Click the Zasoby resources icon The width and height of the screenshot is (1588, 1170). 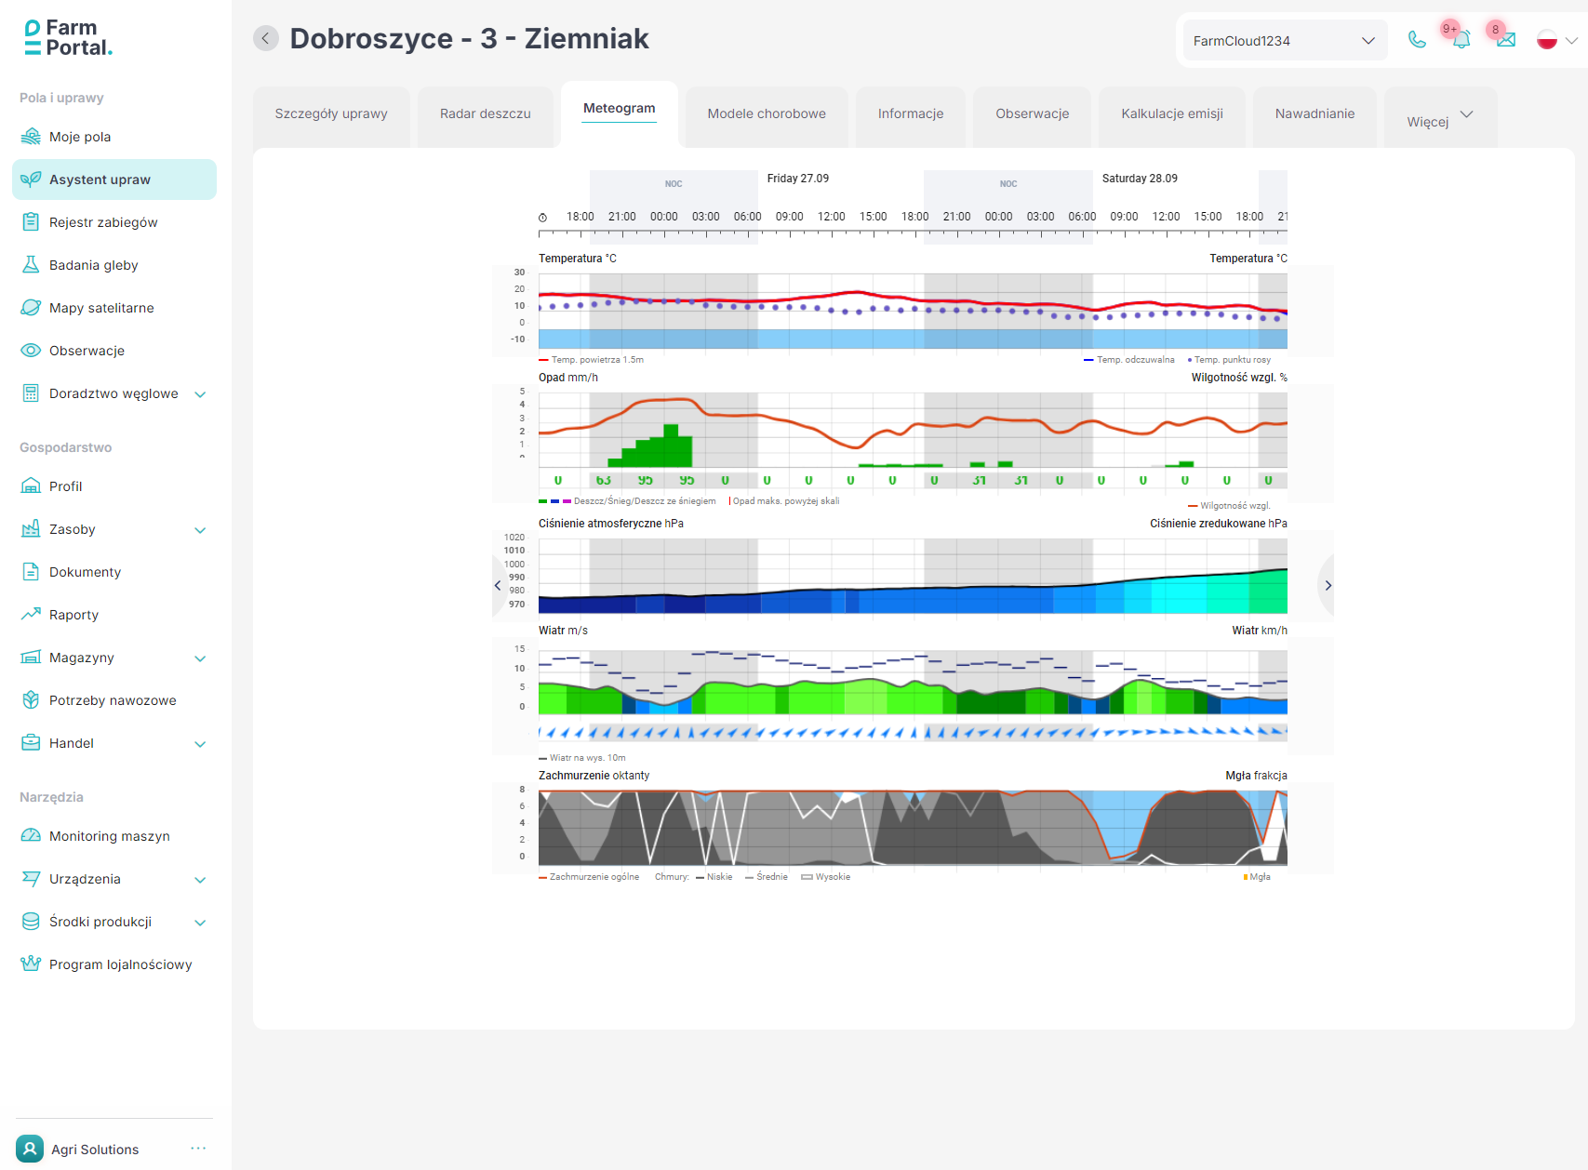31,529
